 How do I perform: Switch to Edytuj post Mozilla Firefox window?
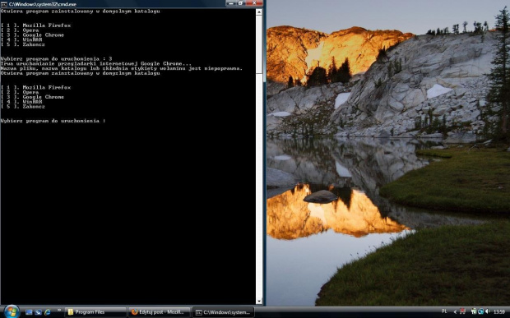coord(159,312)
